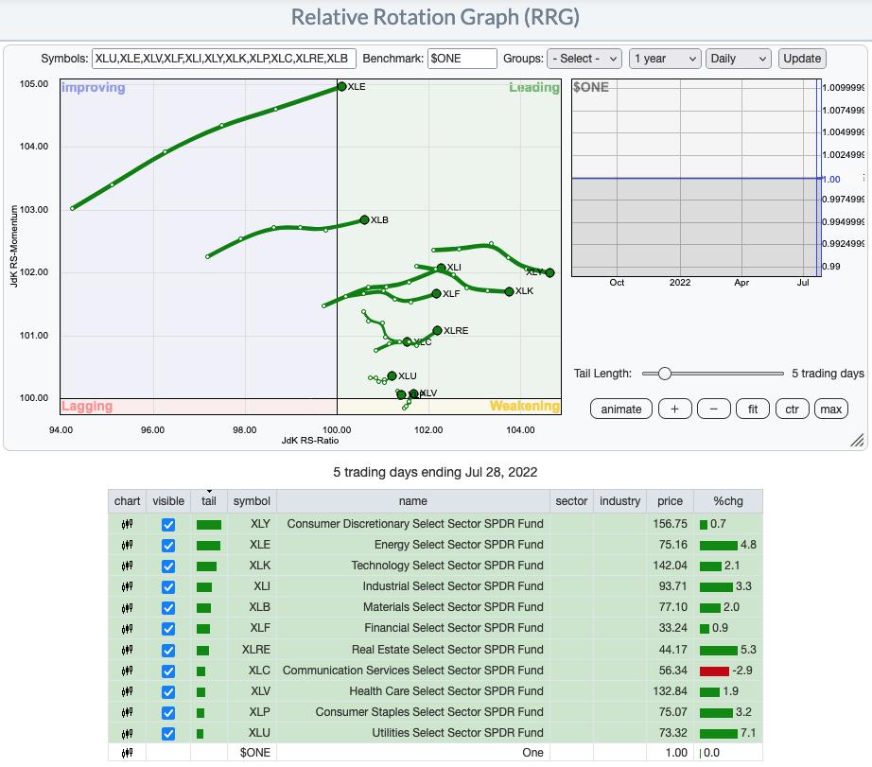872x767 pixels.
Task: Toggle visibility checkbox for XLRE
Action: (168, 650)
